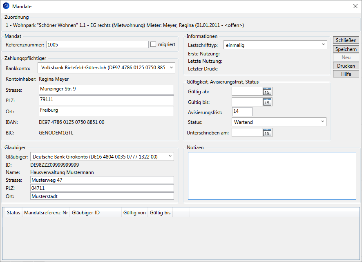Close the Mandate window

click(x=354, y=6)
